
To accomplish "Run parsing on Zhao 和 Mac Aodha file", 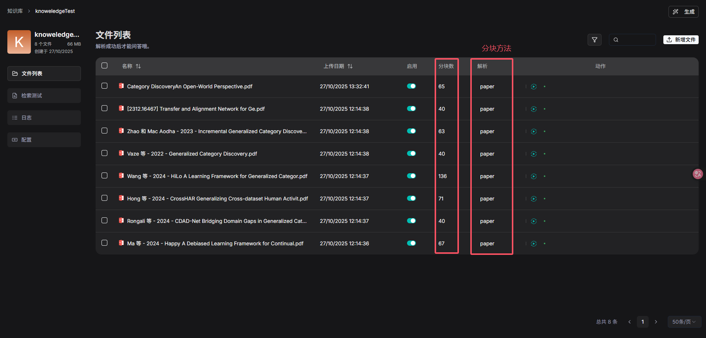I will click(534, 132).
